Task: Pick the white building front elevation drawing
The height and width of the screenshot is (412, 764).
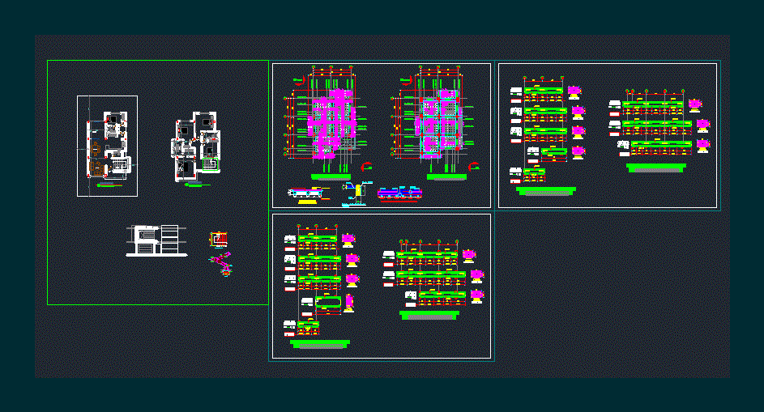Action: point(156,240)
